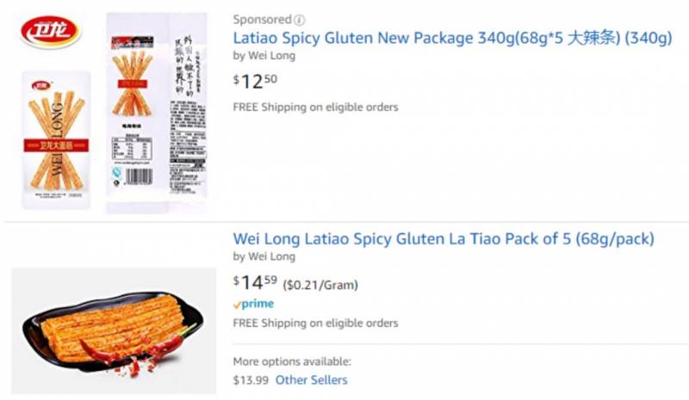Click the side package strip with Chinese calligraphy

click(189, 112)
